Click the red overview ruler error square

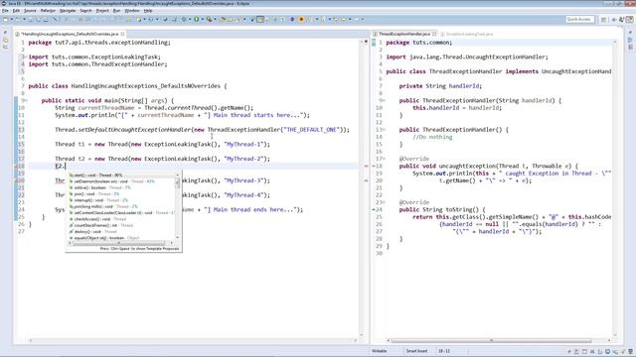pyautogui.click(x=366, y=42)
